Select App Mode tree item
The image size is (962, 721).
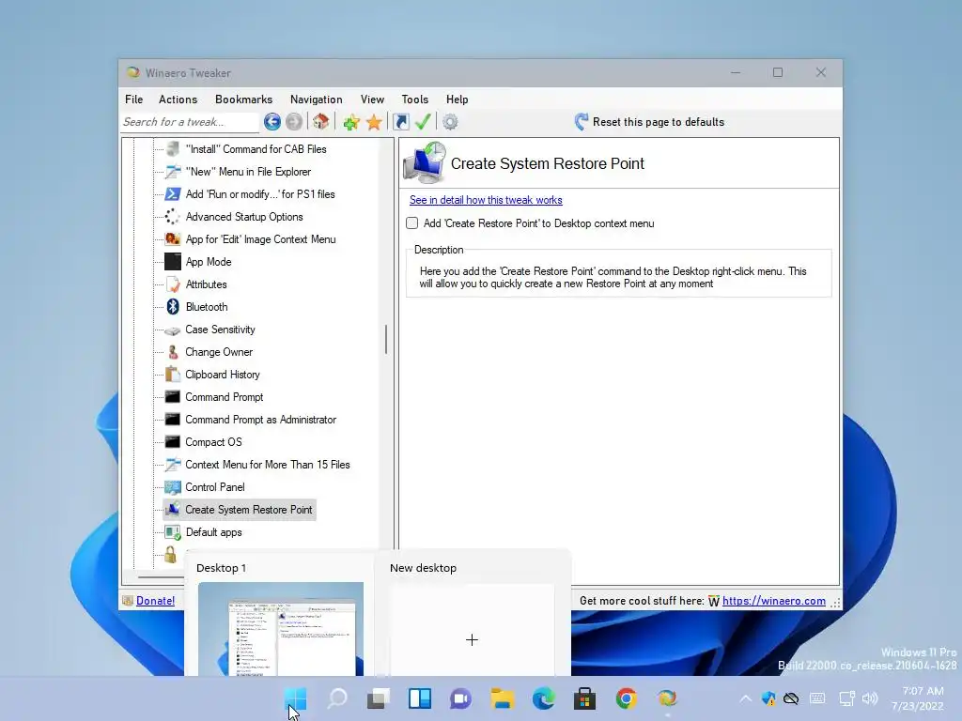click(x=209, y=262)
